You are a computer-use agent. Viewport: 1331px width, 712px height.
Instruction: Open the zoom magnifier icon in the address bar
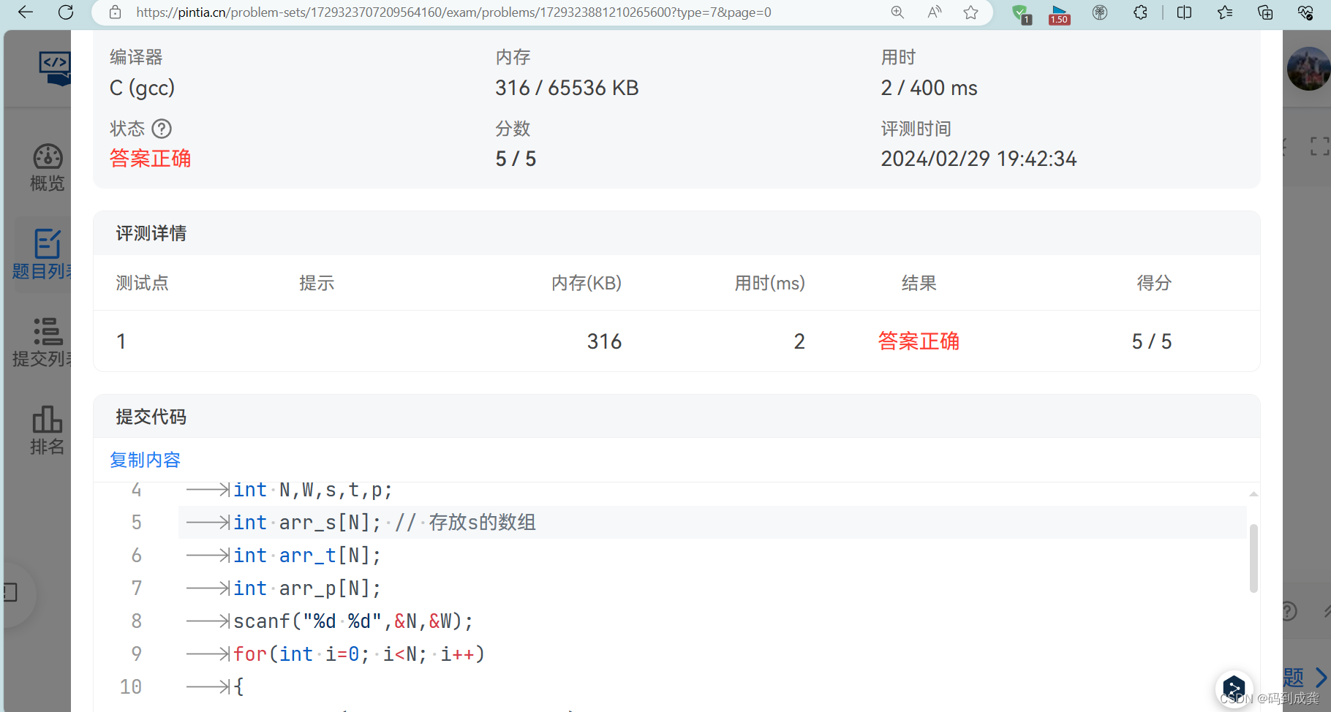point(897,12)
